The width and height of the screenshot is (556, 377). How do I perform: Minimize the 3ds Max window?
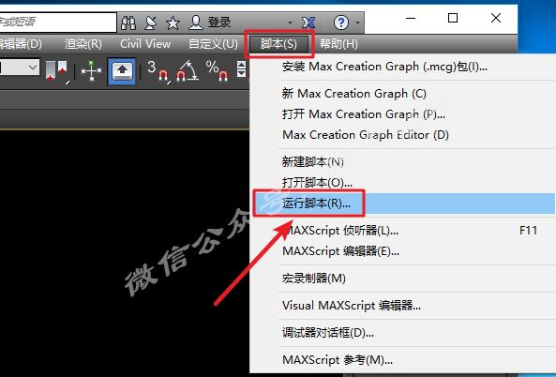coord(411,18)
